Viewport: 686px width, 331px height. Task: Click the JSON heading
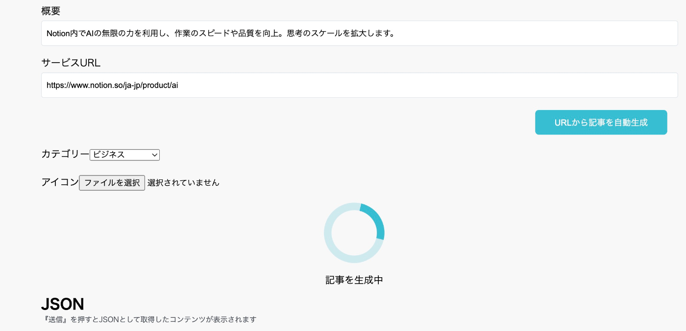click(x=63, y=304)
